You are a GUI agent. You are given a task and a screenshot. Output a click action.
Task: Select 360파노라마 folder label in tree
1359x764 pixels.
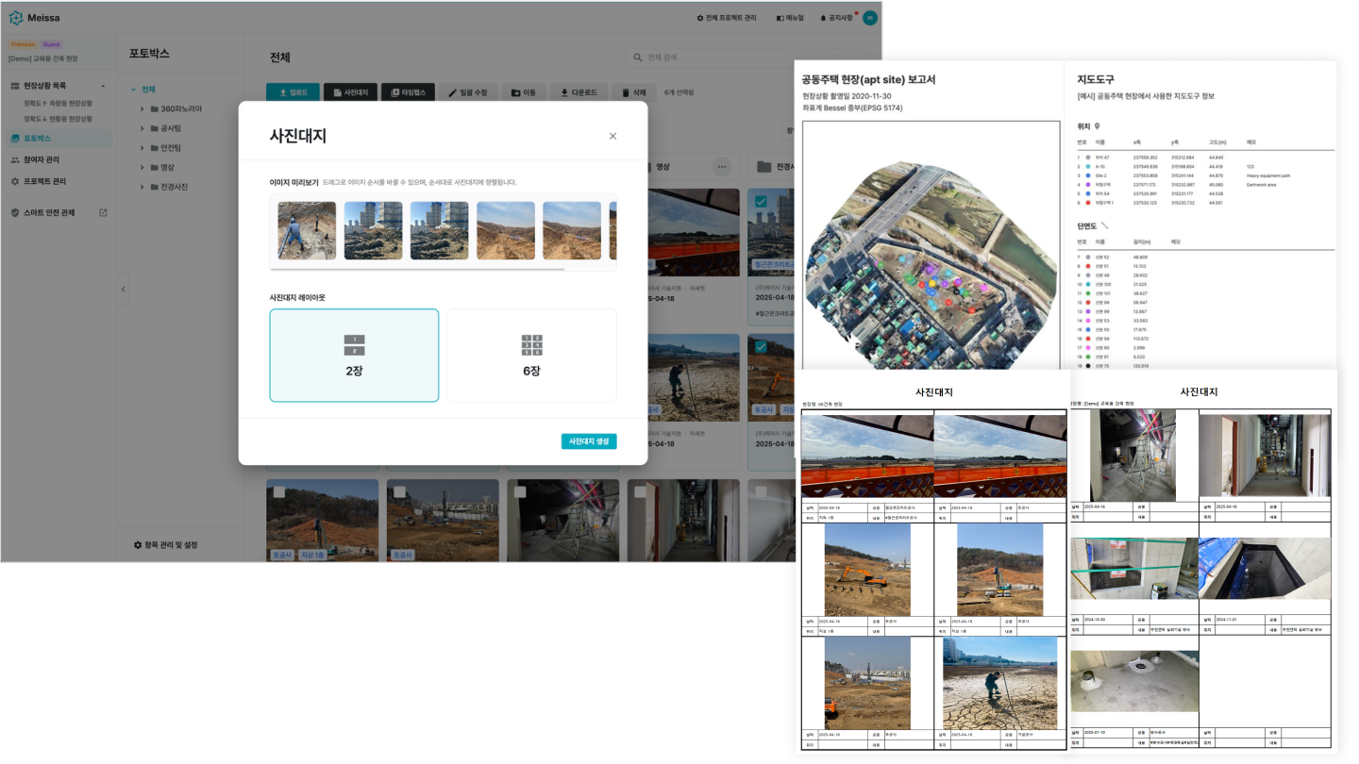[x=181, y=108]
